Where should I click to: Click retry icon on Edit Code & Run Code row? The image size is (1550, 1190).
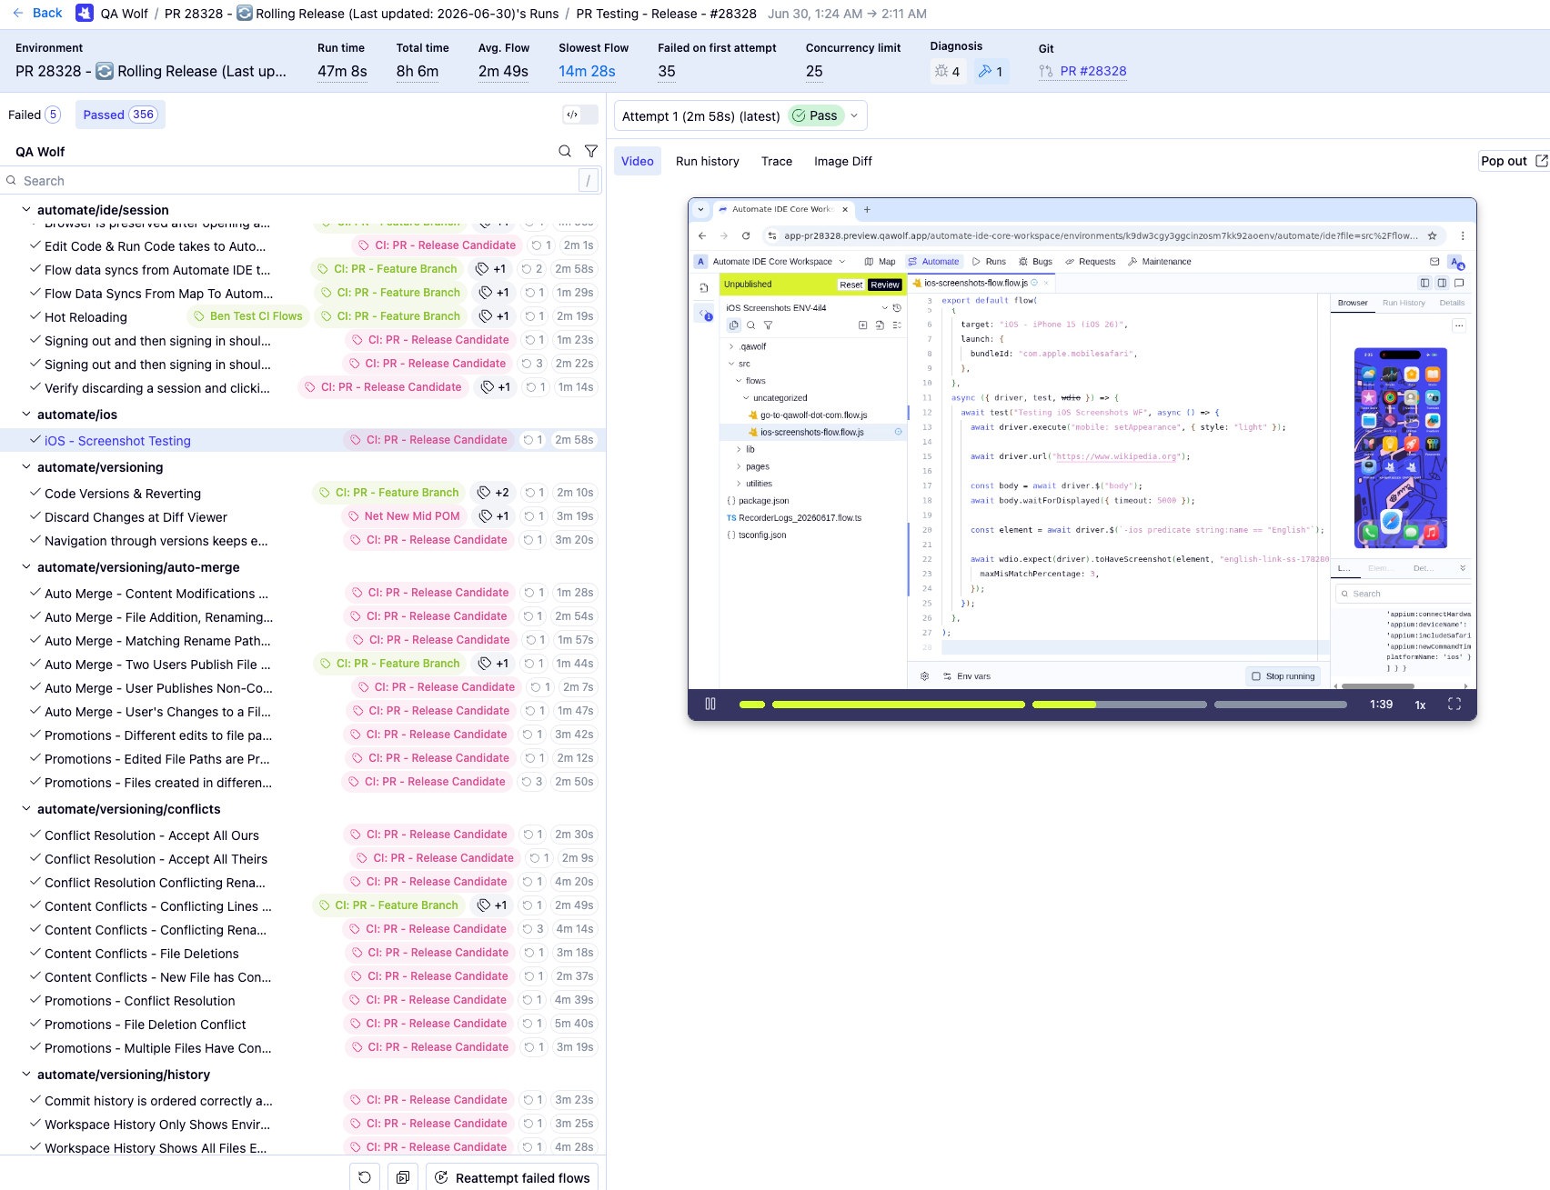537,245
